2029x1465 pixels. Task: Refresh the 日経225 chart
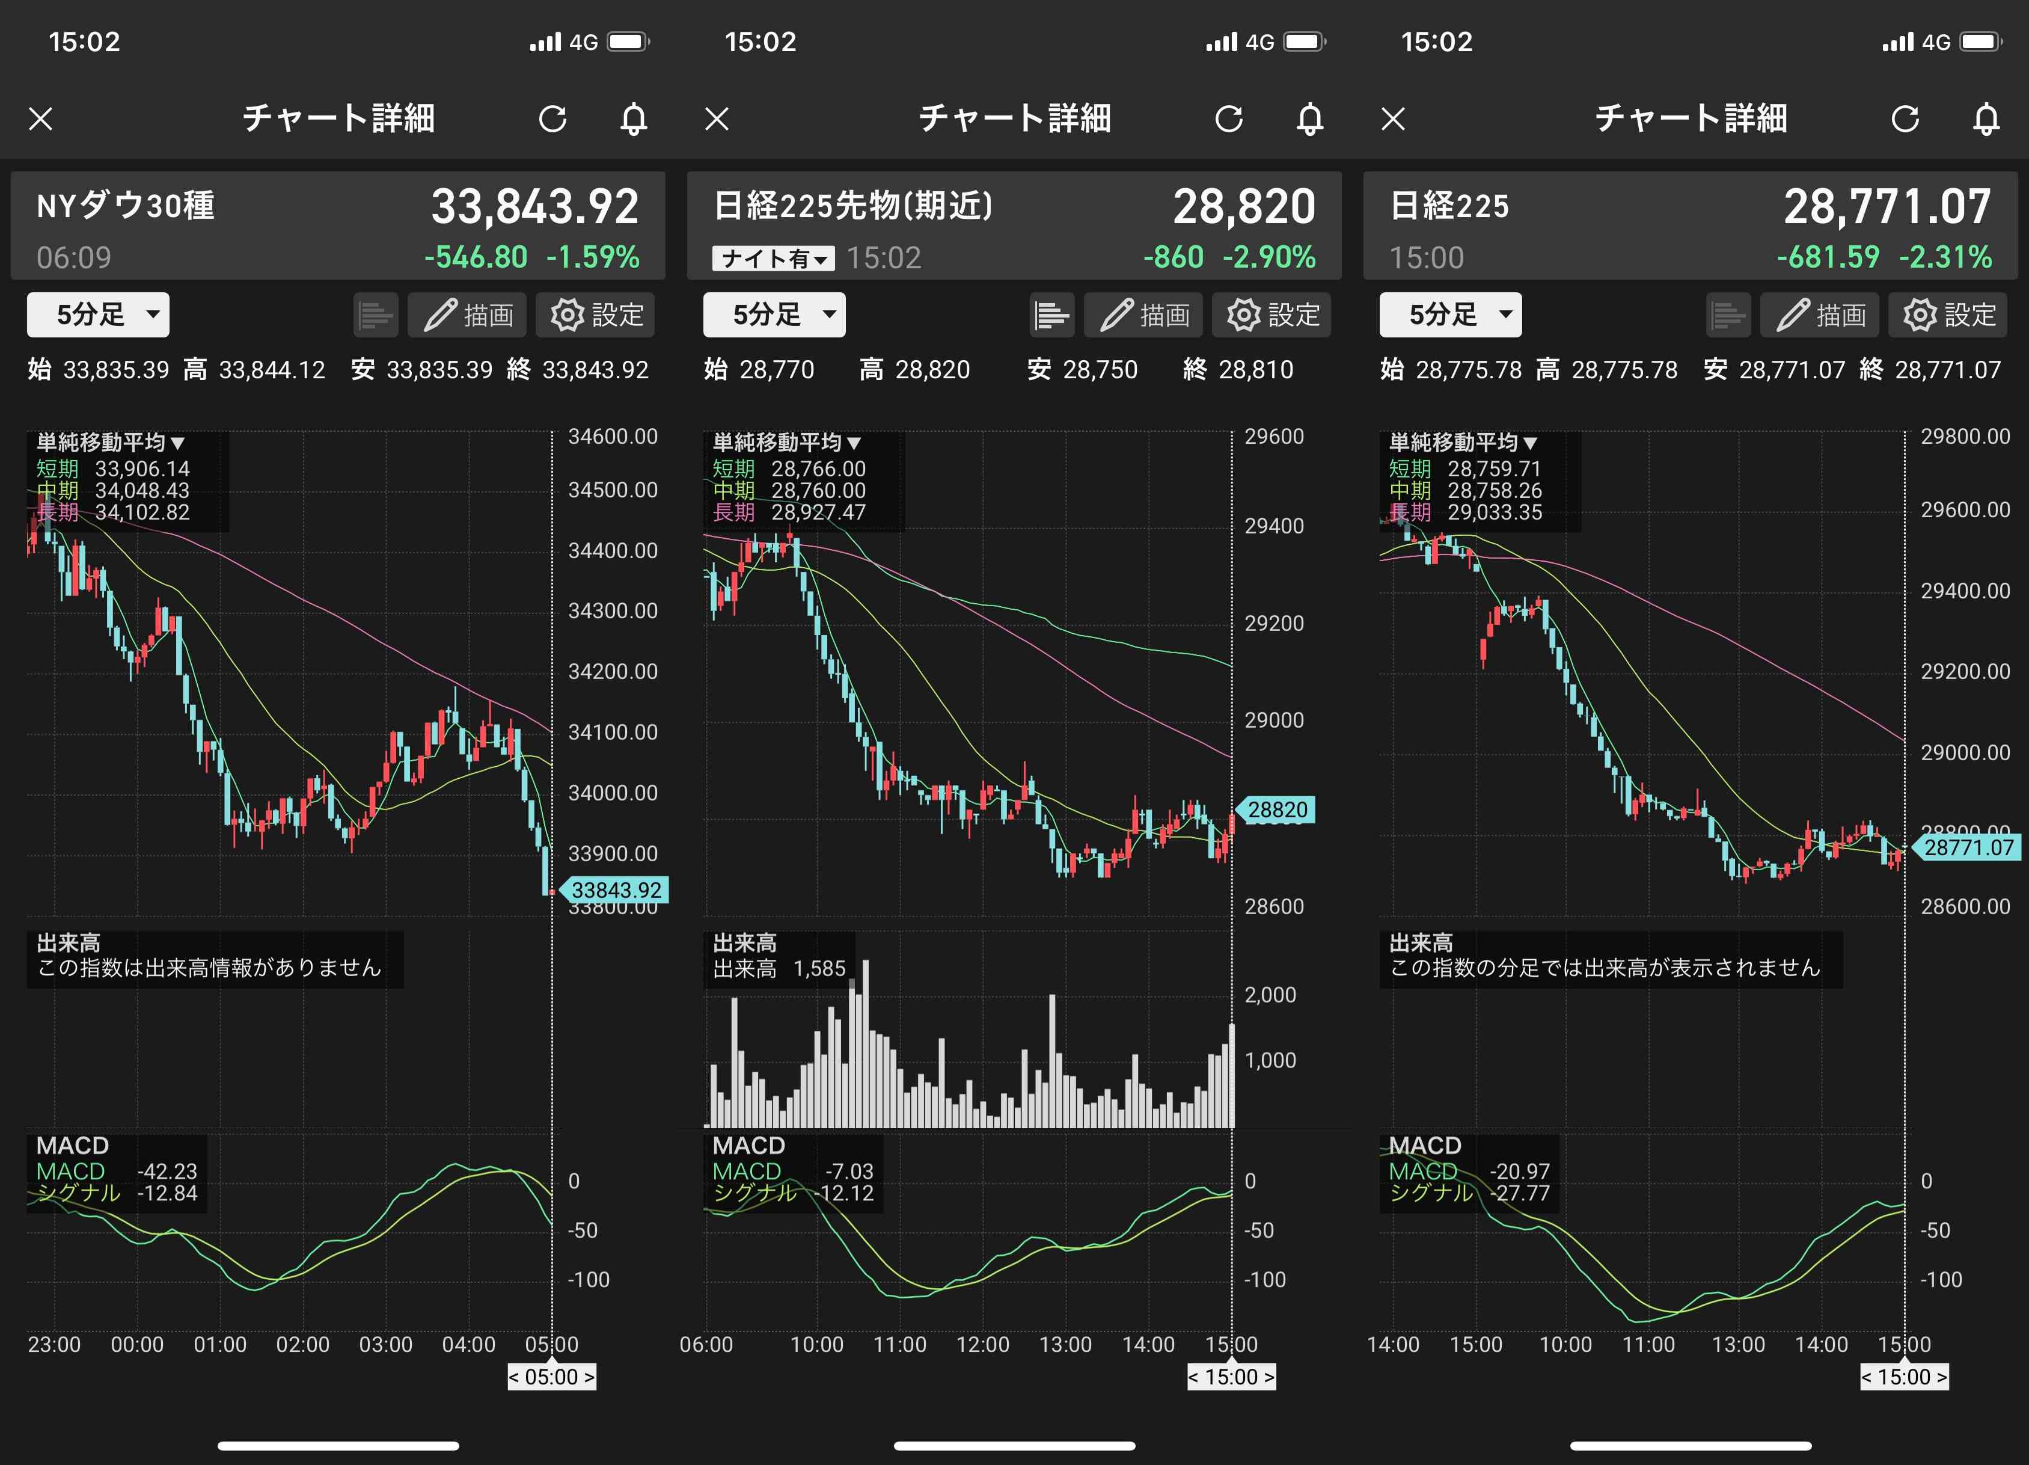[1906, 118]
